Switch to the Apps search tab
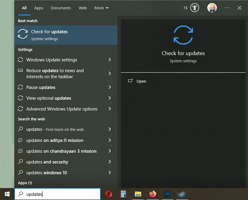This screenshot has height=200, width=248. (x=38, y=8)
